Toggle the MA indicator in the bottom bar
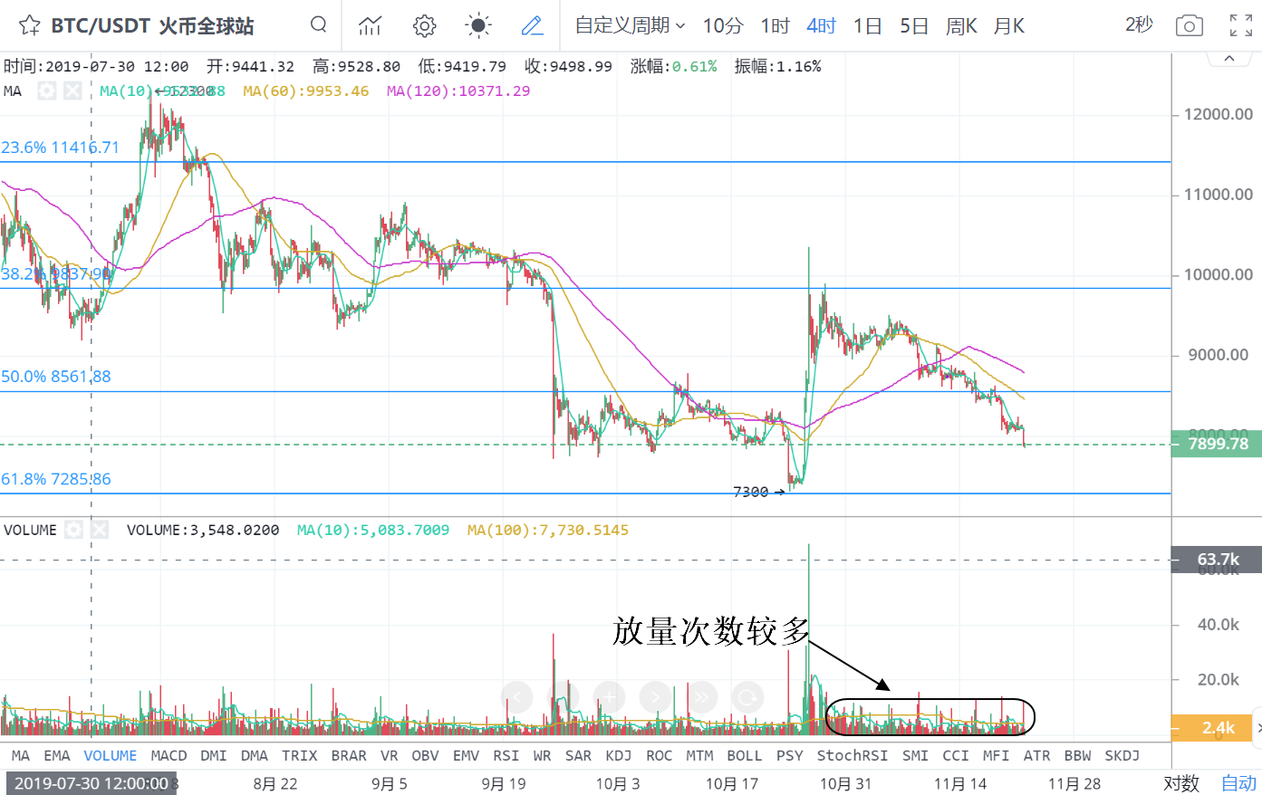Image resolution: width=1262 pixels, height=795 pixels. 21,755
